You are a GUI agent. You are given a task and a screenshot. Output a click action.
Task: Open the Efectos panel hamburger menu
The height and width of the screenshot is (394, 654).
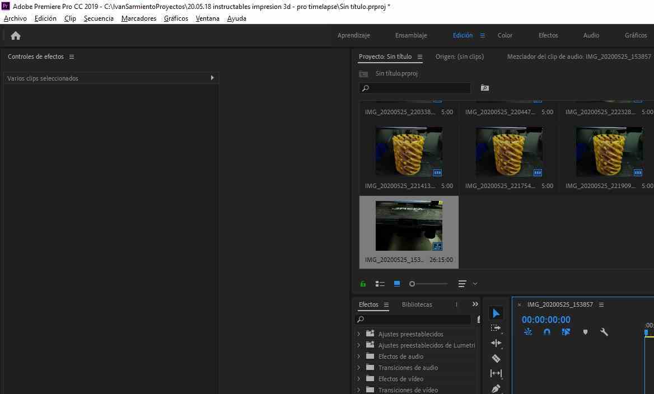coord(386,305)
